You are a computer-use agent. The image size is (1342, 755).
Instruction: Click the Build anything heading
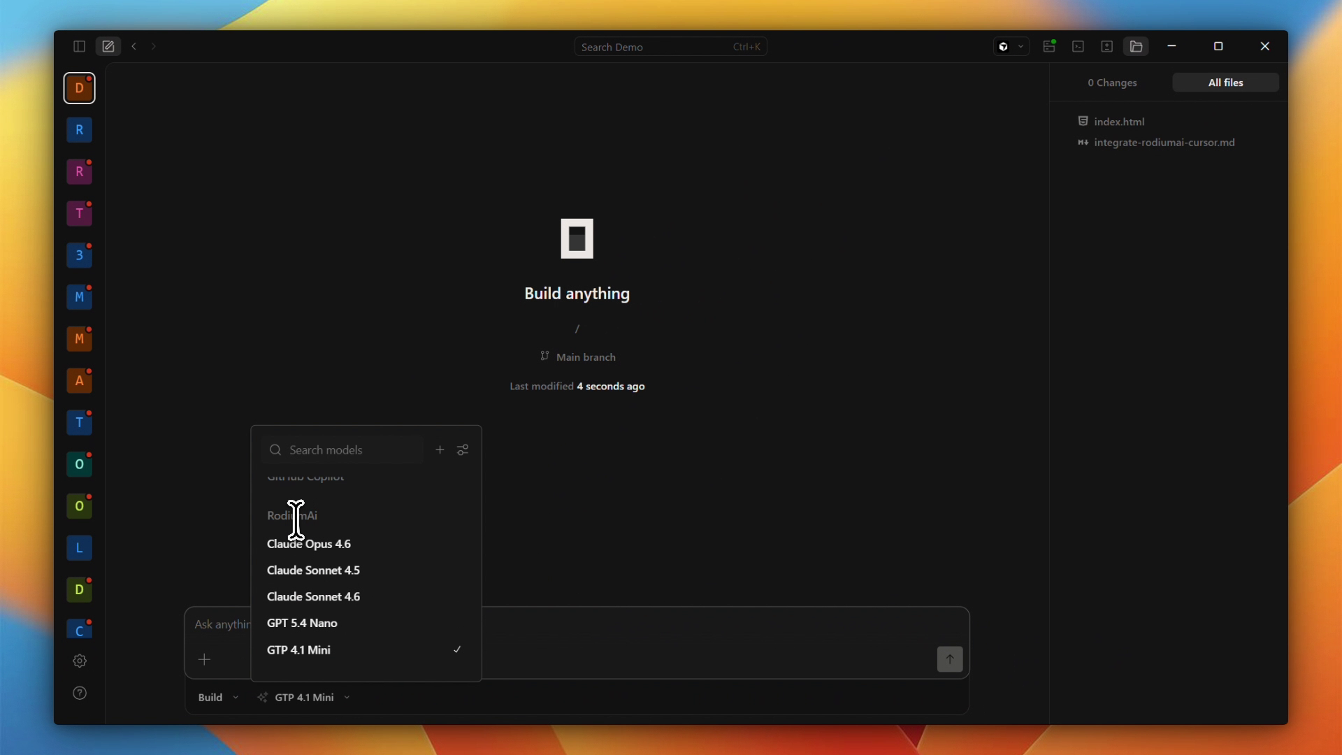tap(577, 294)
